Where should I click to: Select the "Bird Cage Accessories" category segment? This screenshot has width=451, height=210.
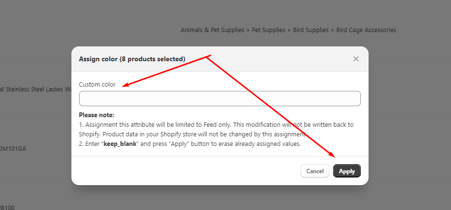pos(366,30)
